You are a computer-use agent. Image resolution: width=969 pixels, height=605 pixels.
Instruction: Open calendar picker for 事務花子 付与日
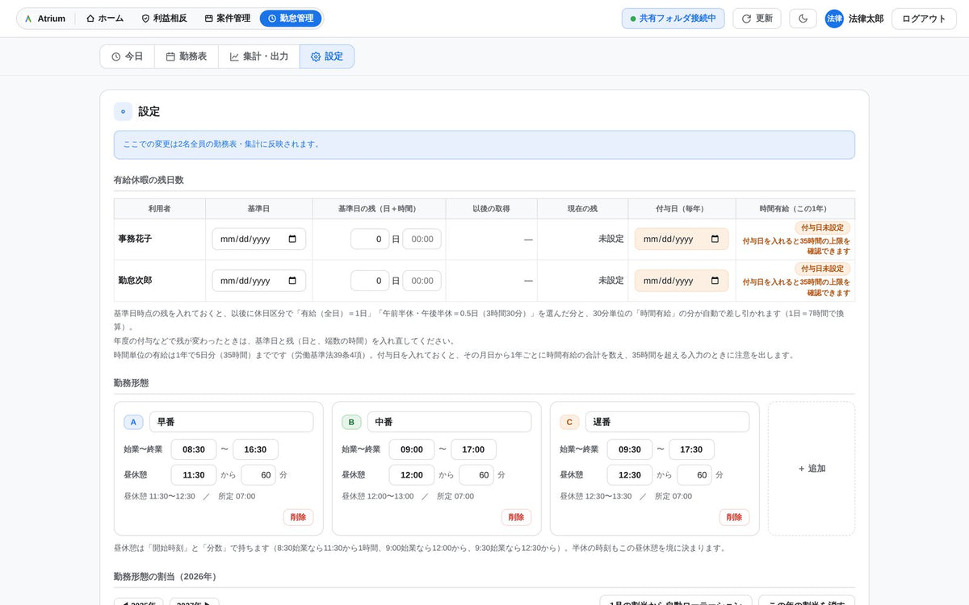tap(715, 239)
